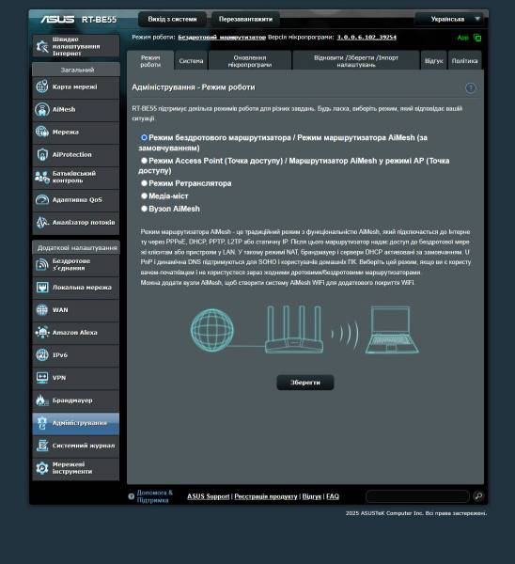Select Медіа-міст radio button
This screenshot has height=564, width=515.
(x=144, y=196)
